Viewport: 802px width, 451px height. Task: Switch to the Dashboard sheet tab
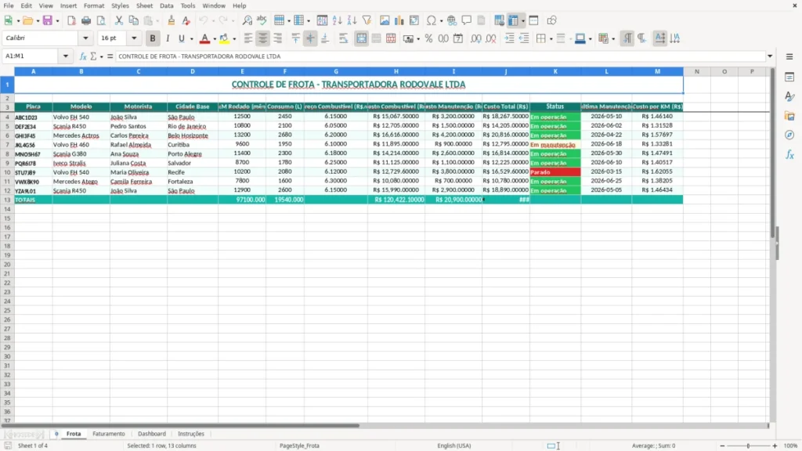(x=152, y=434)
